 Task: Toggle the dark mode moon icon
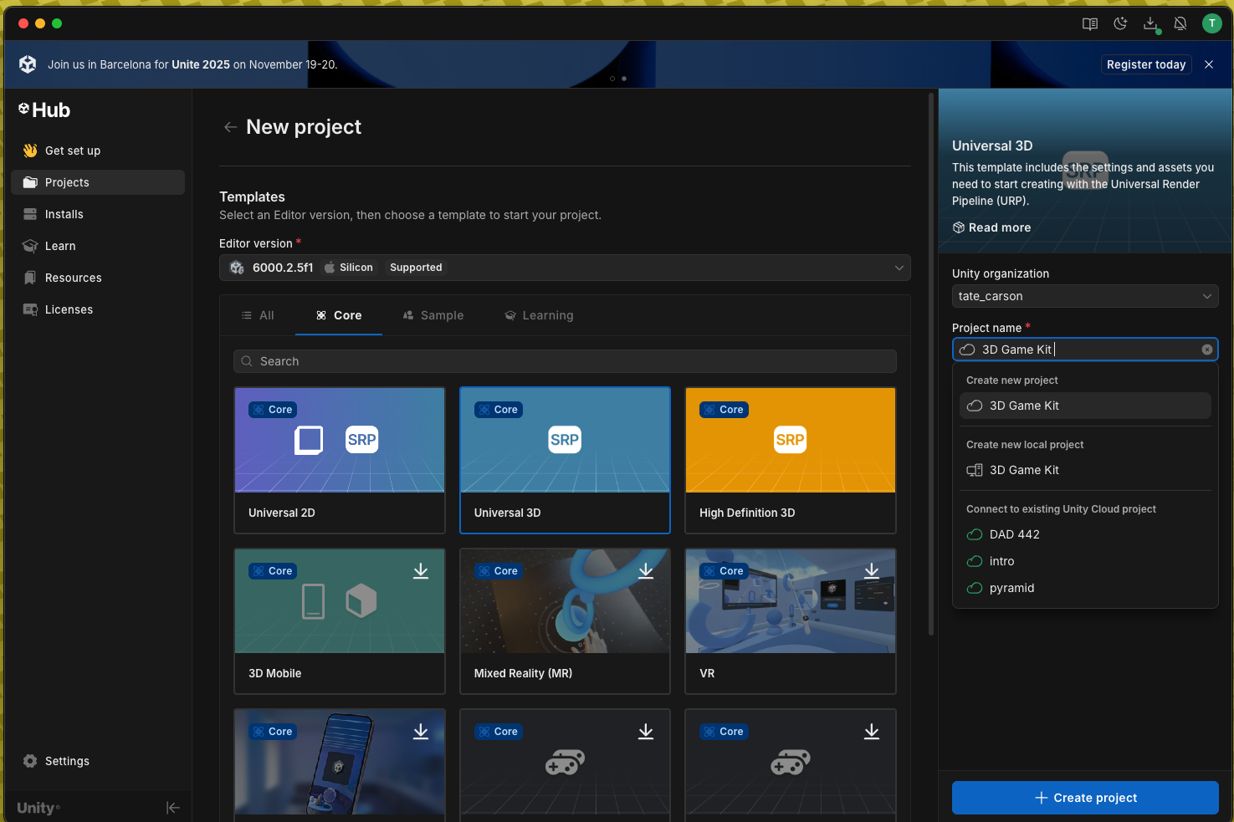pyautogui.click(x=1120, y=24)
